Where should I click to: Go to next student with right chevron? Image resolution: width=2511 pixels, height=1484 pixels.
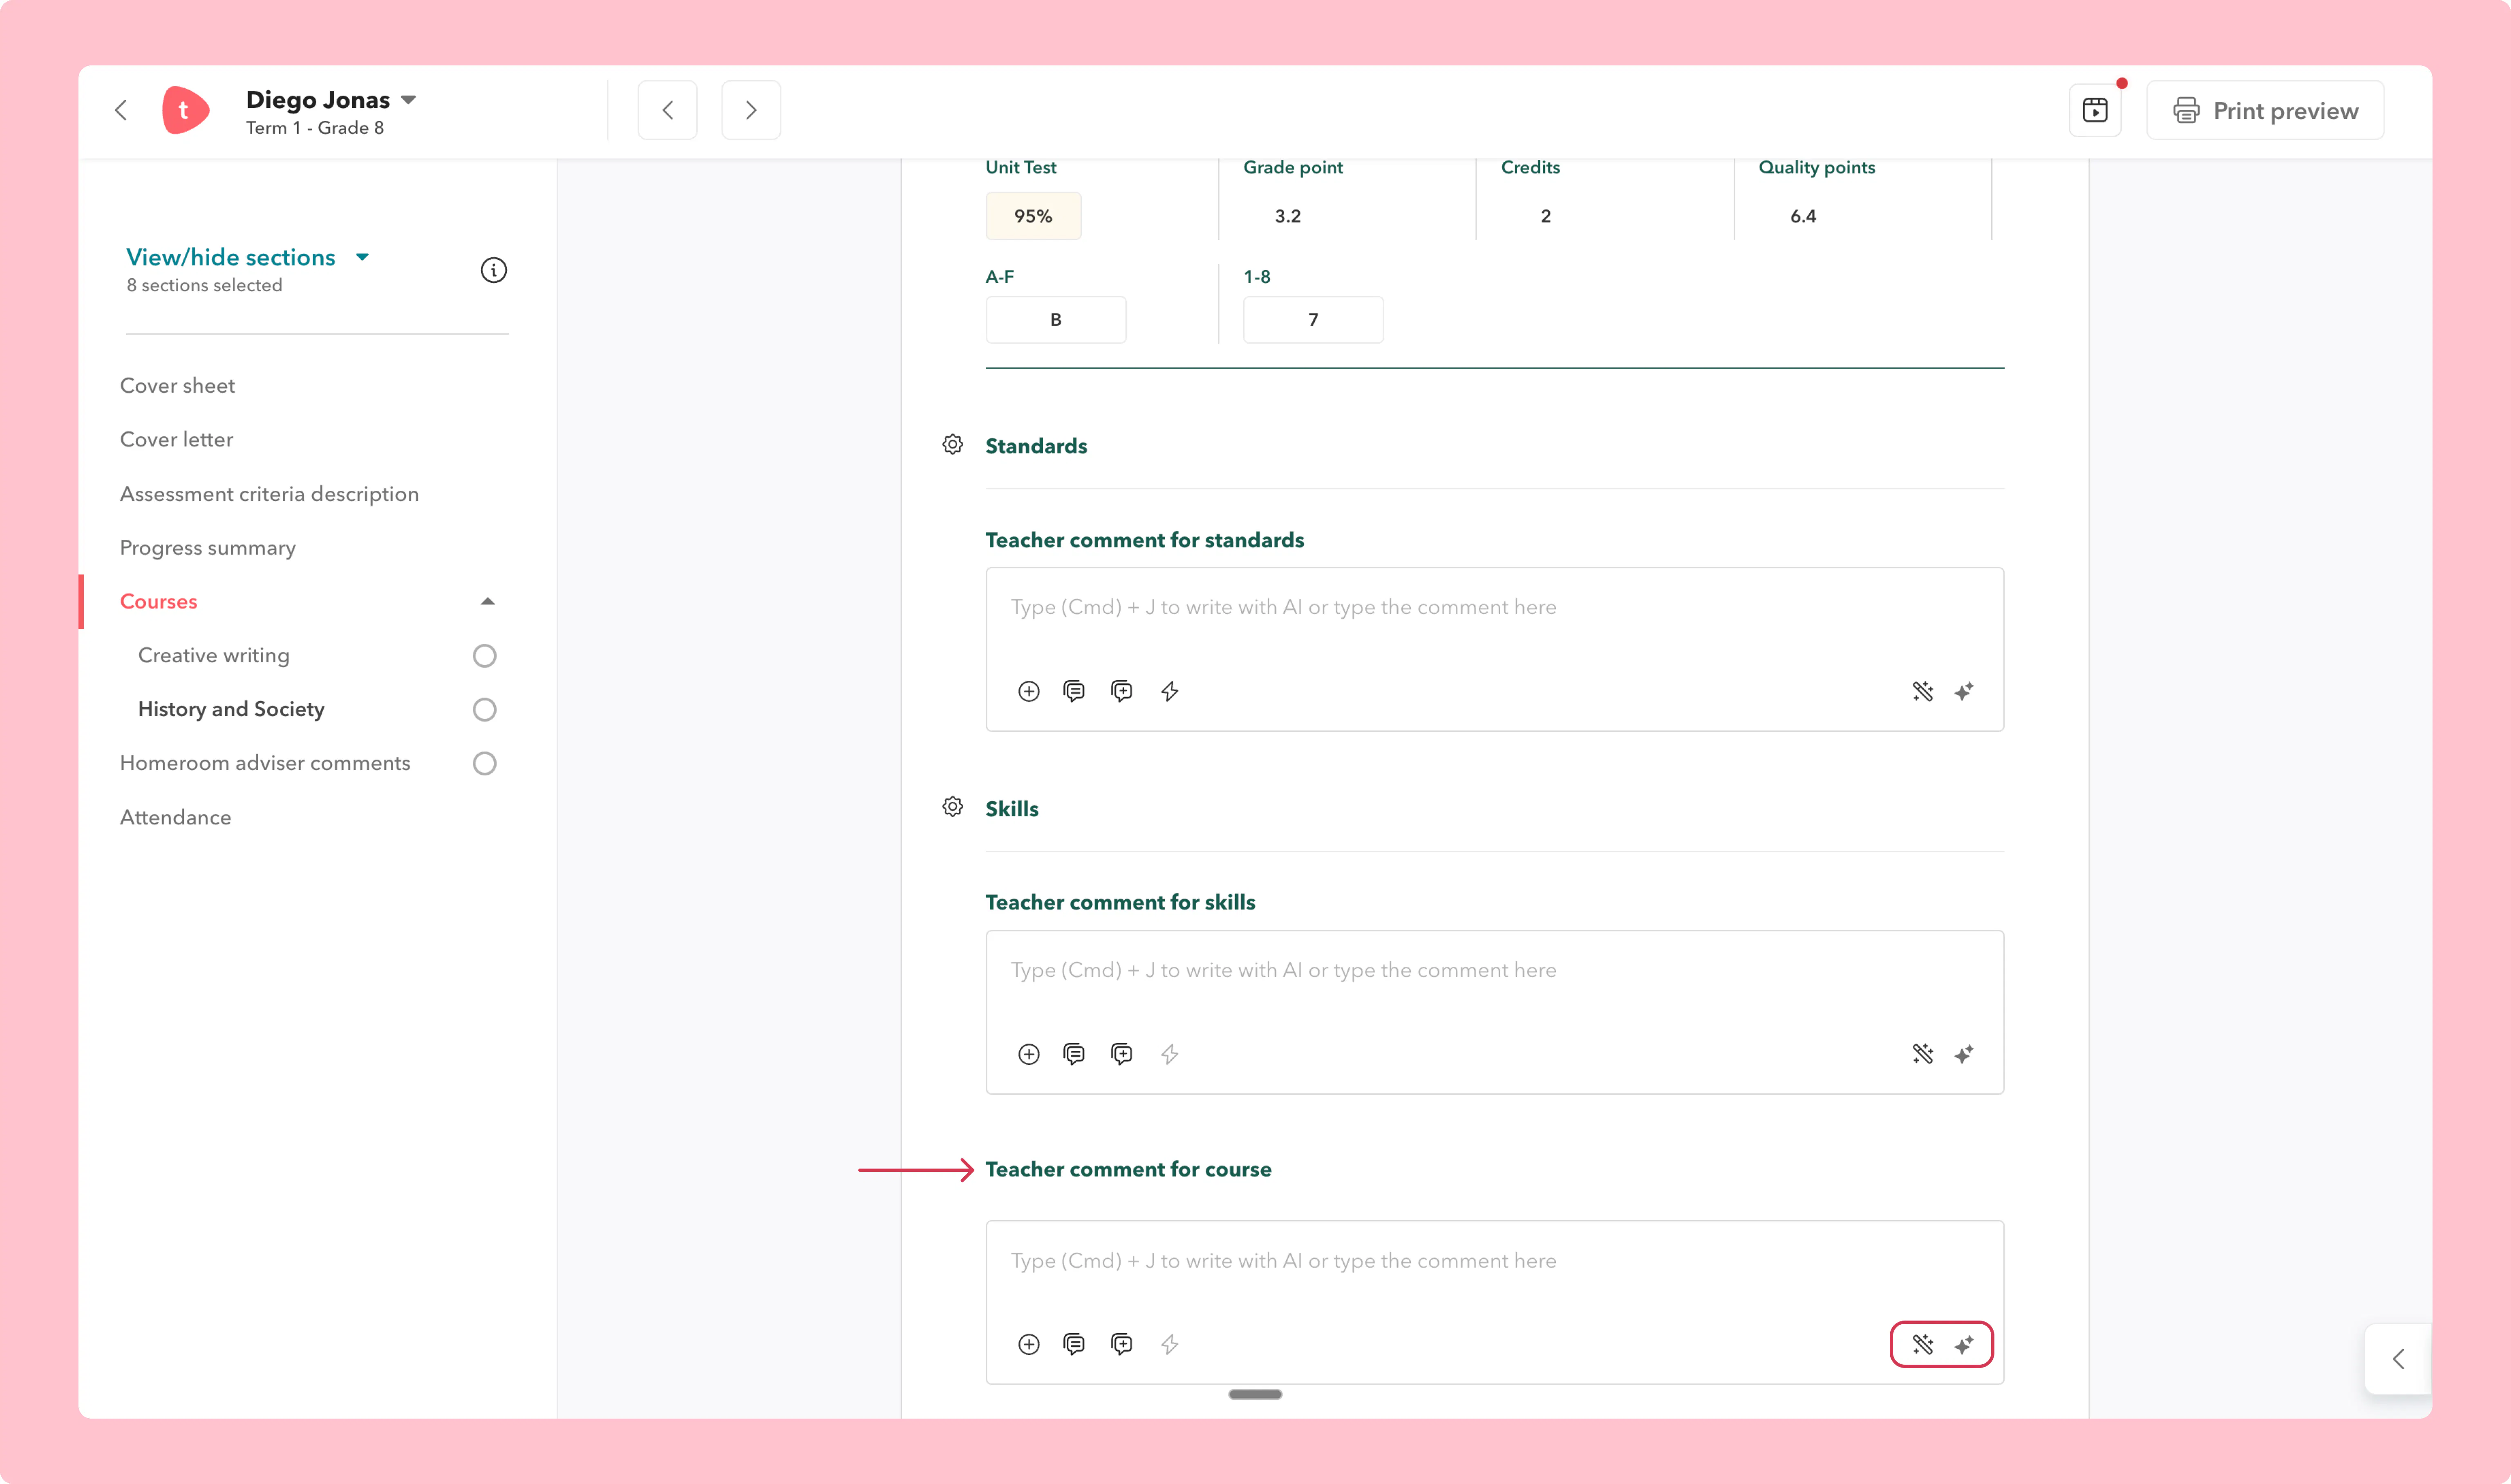click(x=751, y=110)
